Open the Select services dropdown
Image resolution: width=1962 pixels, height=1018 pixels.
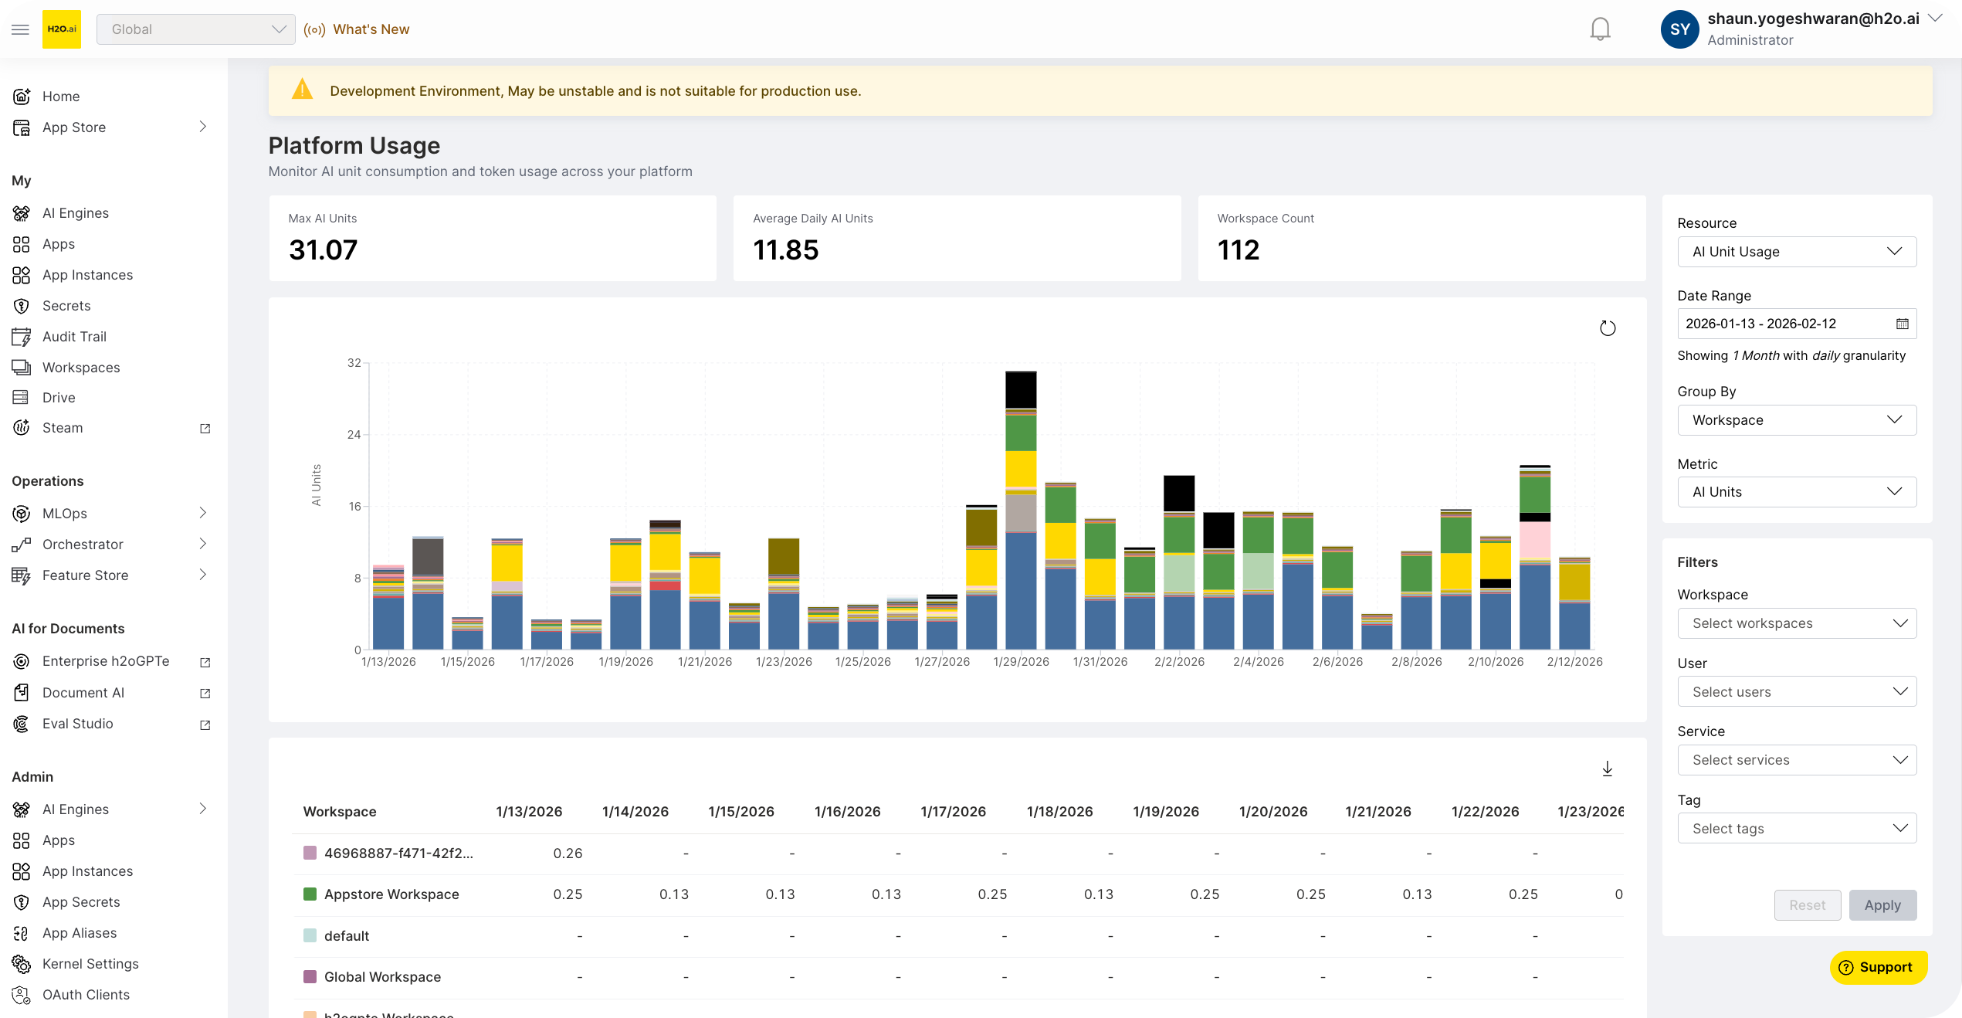[1797, 760]
